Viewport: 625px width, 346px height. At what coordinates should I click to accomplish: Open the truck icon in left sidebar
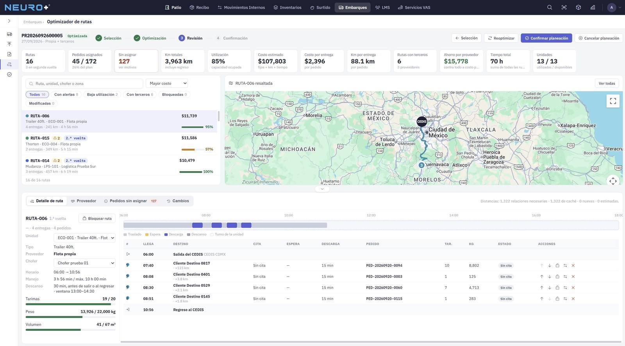pyautogui.click(x=9, y=34)
